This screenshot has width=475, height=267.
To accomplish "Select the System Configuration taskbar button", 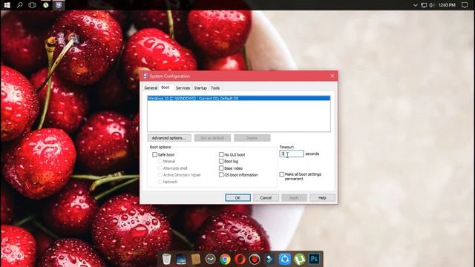I will 59,5.
